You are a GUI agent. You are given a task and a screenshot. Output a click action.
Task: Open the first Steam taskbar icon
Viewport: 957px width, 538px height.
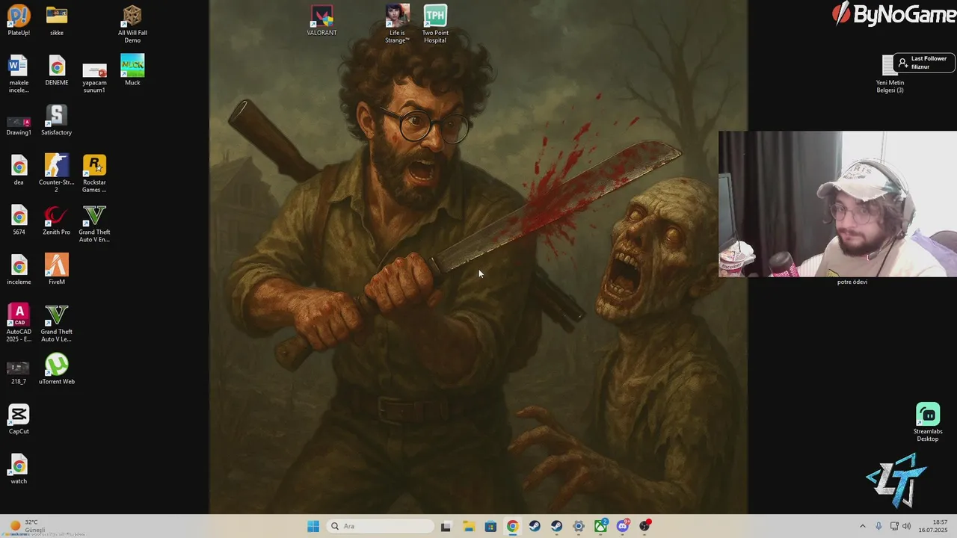[535, 526]
